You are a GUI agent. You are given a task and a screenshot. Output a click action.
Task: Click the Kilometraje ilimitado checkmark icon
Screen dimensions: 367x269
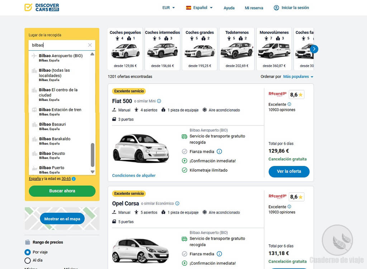click(185, 170)
